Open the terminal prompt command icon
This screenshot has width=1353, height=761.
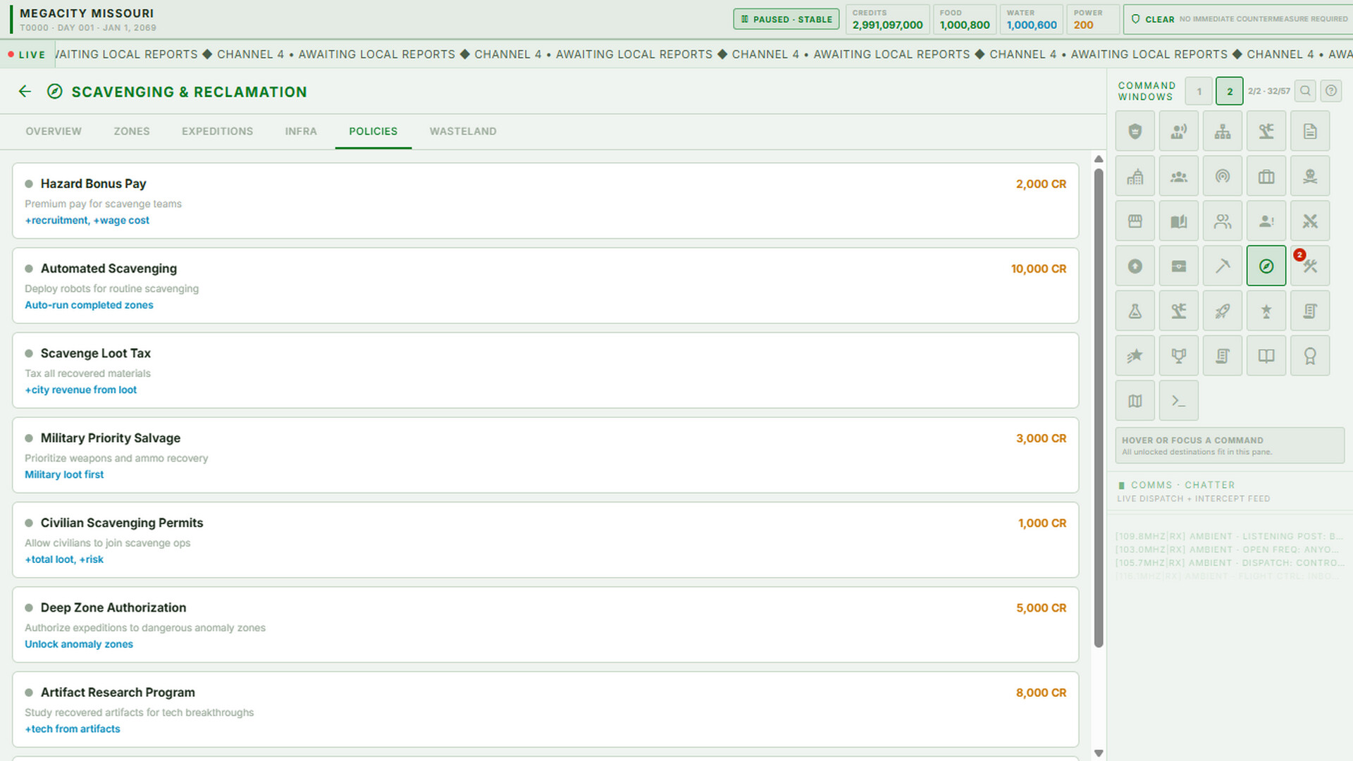(x=1178, y=401)
